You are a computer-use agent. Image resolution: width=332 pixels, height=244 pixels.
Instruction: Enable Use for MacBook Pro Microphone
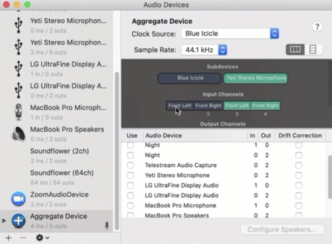click(x=130, y=205)
